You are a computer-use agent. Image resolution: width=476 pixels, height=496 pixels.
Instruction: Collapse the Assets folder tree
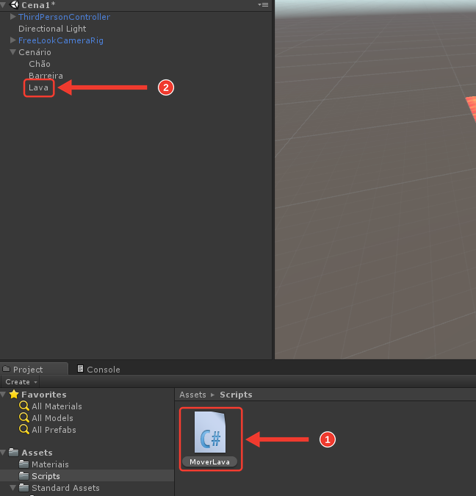(x=3, y=453)
